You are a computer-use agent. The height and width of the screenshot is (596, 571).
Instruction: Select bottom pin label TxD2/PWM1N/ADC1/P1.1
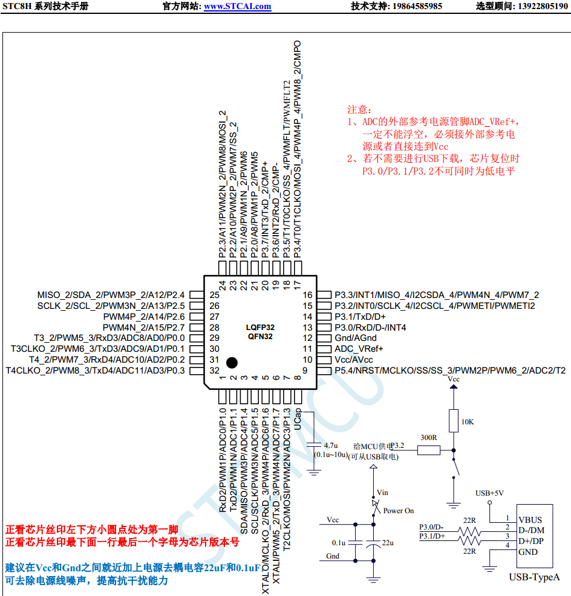pos(233,461)
